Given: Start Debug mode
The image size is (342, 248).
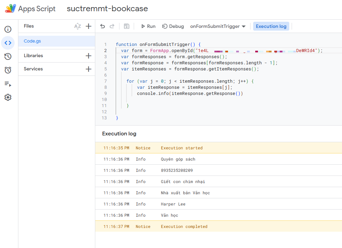Looking at the screenshot, I should click(174, 26).
